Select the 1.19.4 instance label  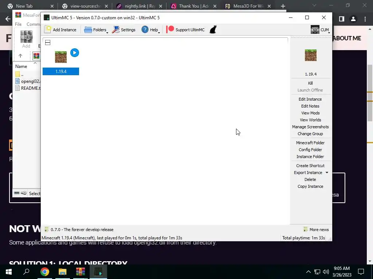tap(61, 72)
